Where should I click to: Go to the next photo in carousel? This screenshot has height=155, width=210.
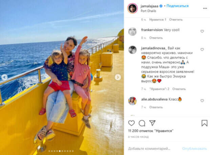coord(118,77)
